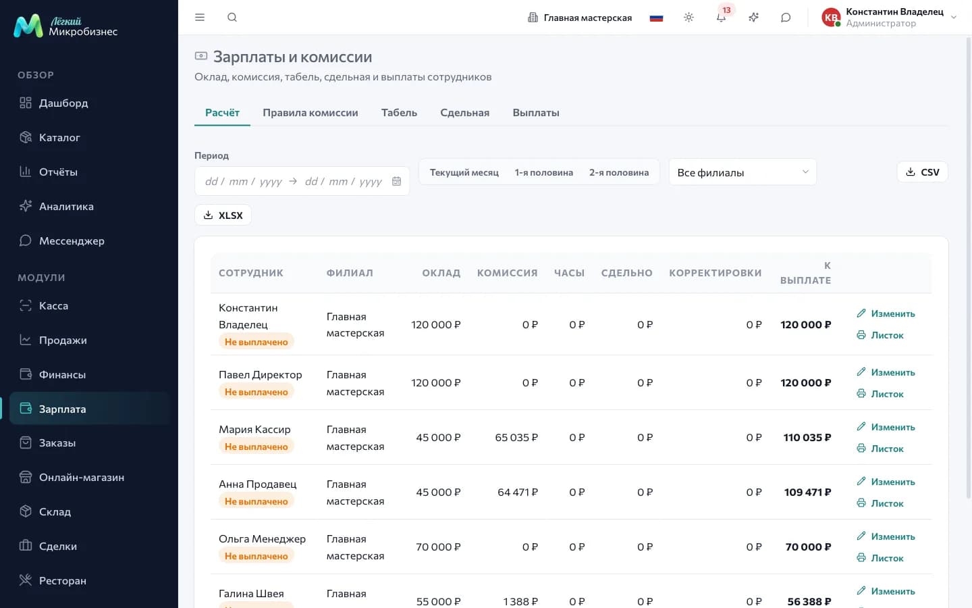Click the search magnifier icon

coord(232,18)
